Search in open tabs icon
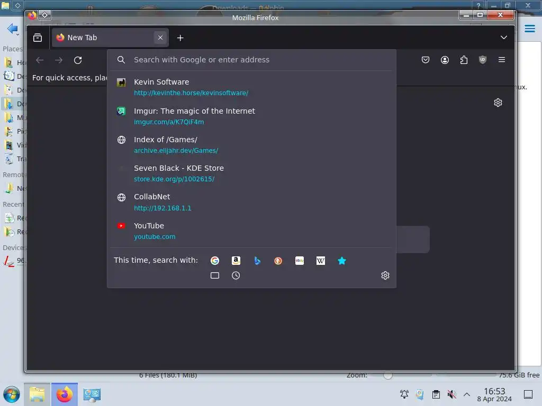Viewport: 542px width, 406px height. (x=215, y=275)
